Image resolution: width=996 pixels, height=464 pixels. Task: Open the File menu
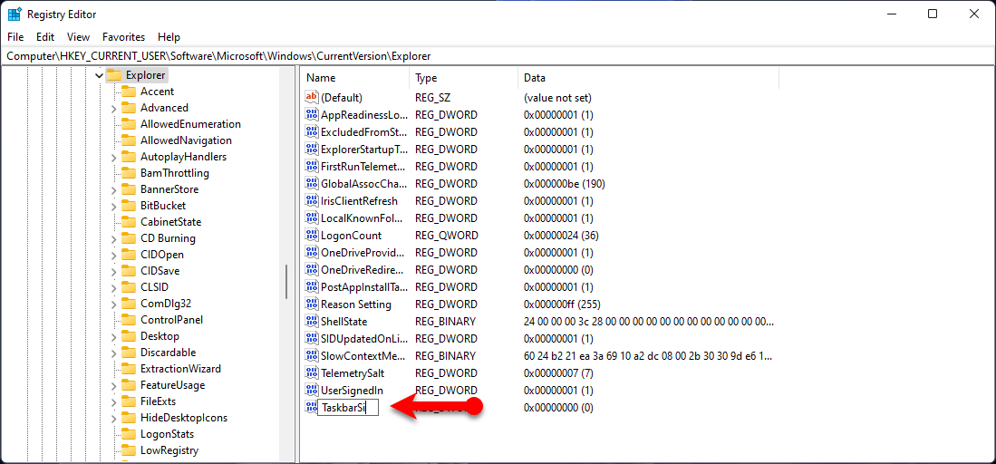[15, 37]
